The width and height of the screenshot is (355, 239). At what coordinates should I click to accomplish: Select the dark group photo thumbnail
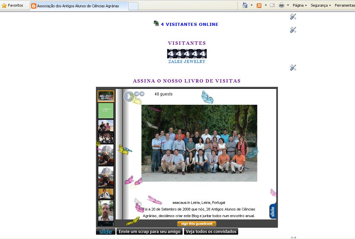click(106, 138)
